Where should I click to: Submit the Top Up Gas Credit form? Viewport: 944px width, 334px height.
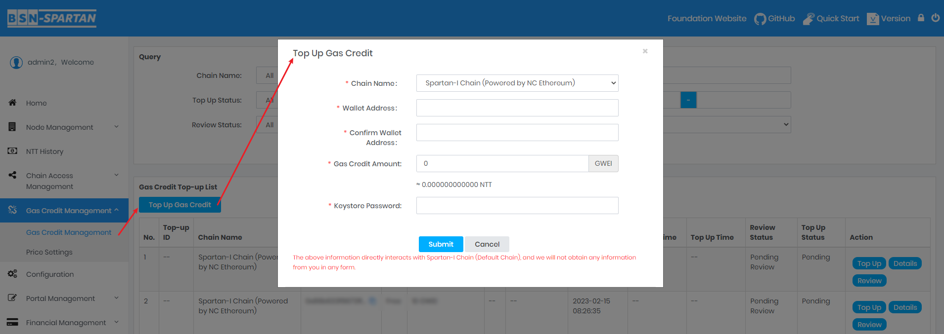coord(440,244)
